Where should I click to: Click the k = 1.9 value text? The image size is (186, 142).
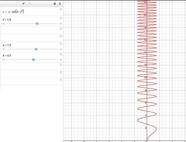tap(7, 20)
